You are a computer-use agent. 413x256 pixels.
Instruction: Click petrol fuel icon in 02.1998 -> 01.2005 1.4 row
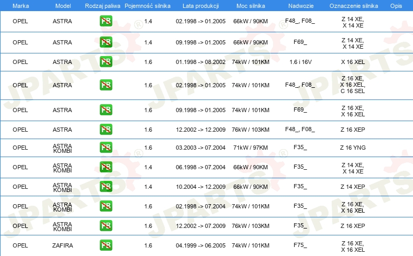[x=106, y=21]
